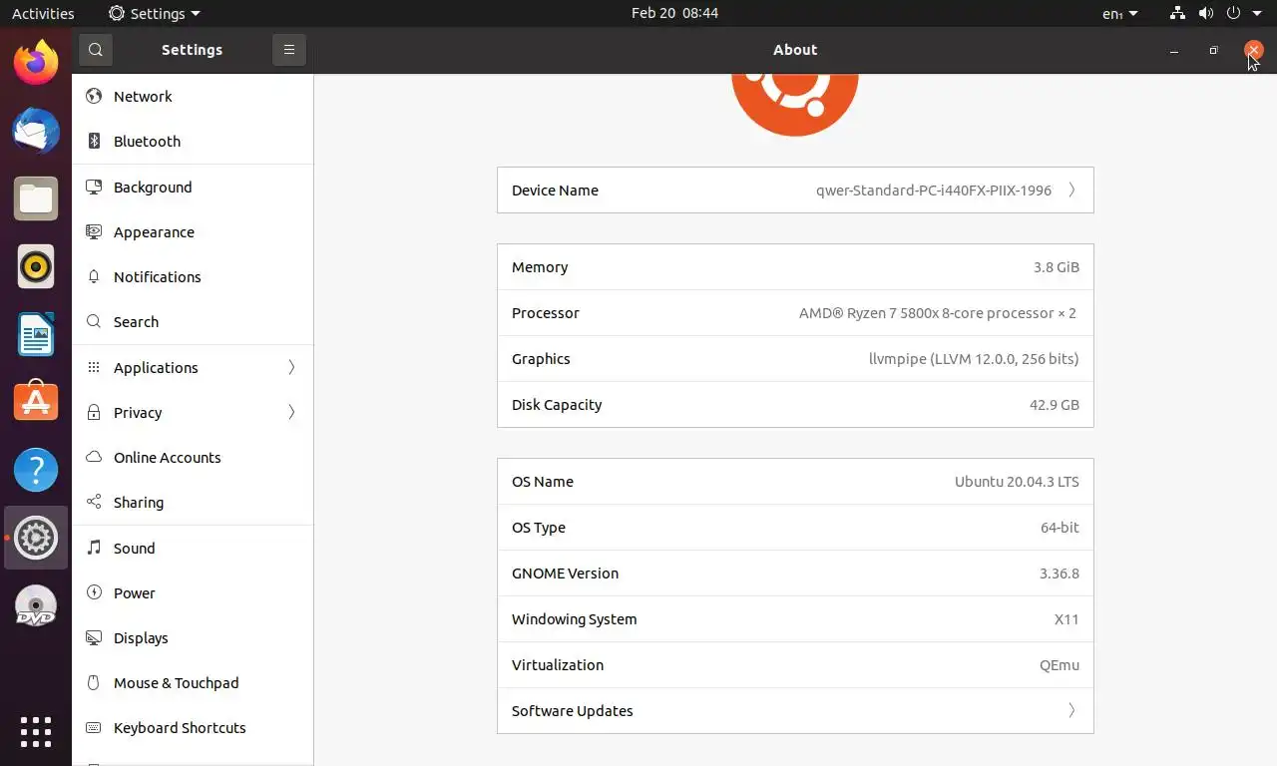Click the Ubuntu logo image

click(795, 105)
